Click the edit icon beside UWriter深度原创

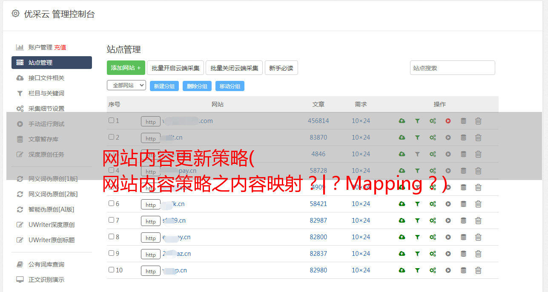tap(20, 225)
